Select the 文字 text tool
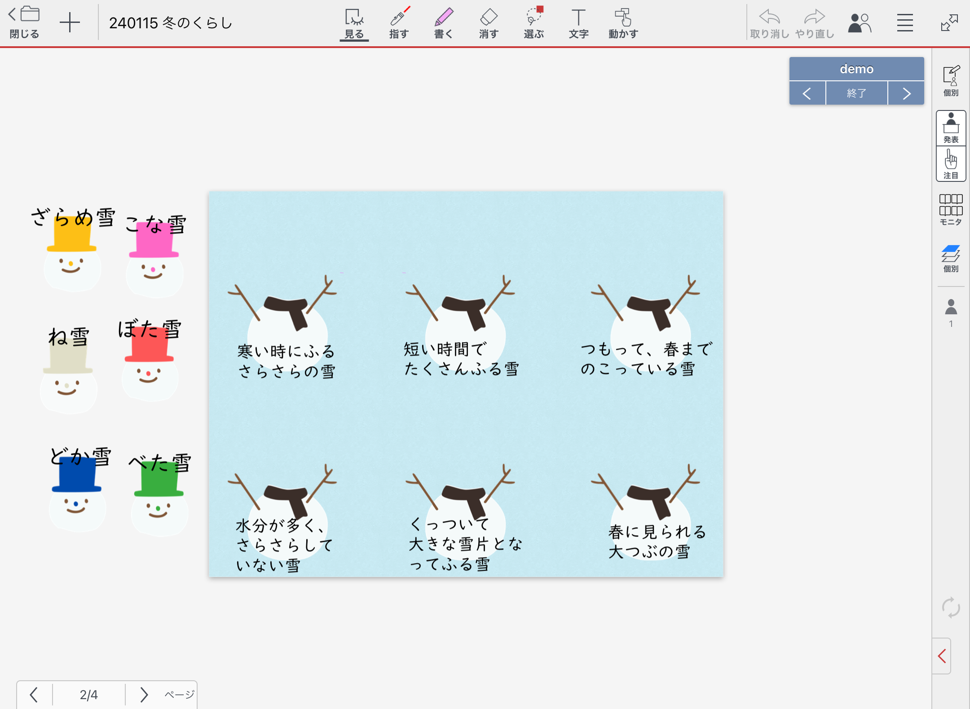Screen dimensions: 970x709 click(x=578, y=23)
